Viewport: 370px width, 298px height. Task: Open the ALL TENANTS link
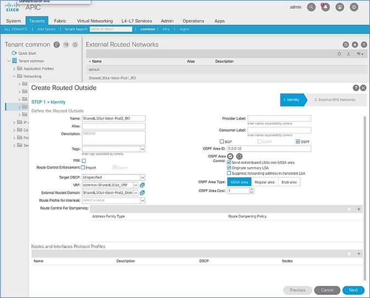click(15, 29)
